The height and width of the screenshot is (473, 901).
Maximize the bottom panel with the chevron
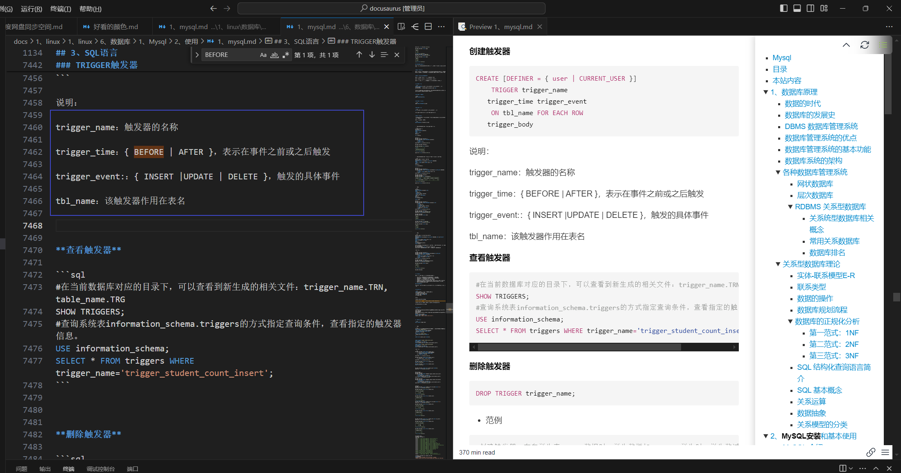click(x=876, y=468)
